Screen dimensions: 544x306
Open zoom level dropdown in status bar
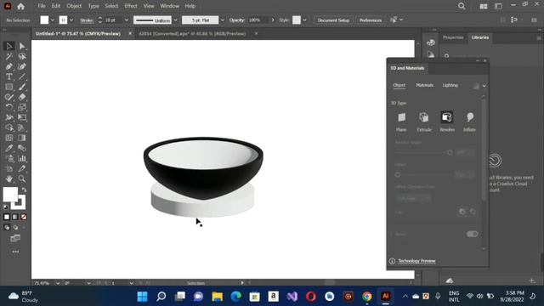coord(58,283)
